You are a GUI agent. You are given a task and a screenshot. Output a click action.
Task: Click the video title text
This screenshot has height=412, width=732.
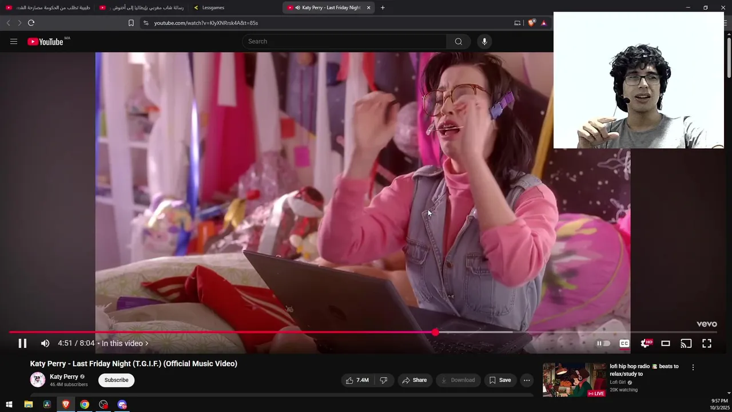tap(134, 363)
